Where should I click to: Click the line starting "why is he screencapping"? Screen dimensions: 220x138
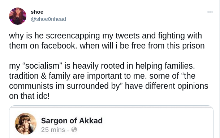point(105,36)
